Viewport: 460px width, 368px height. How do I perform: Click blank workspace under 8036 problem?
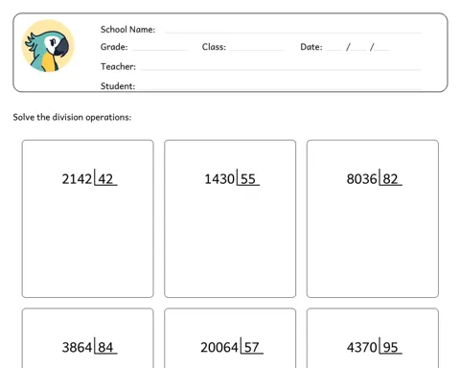(373, 241)
